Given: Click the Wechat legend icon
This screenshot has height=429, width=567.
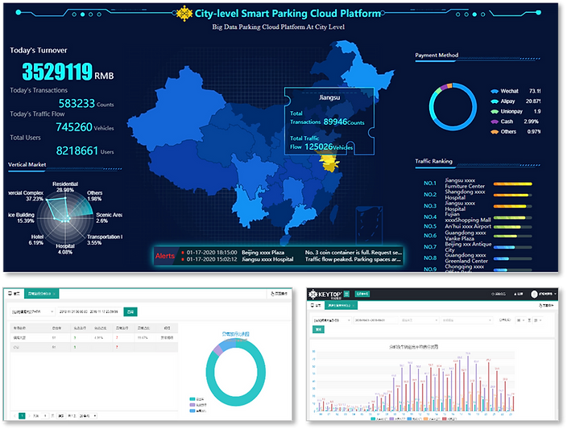Looking at the screenshot, I should pyautogui.click(x=495, y=92).
